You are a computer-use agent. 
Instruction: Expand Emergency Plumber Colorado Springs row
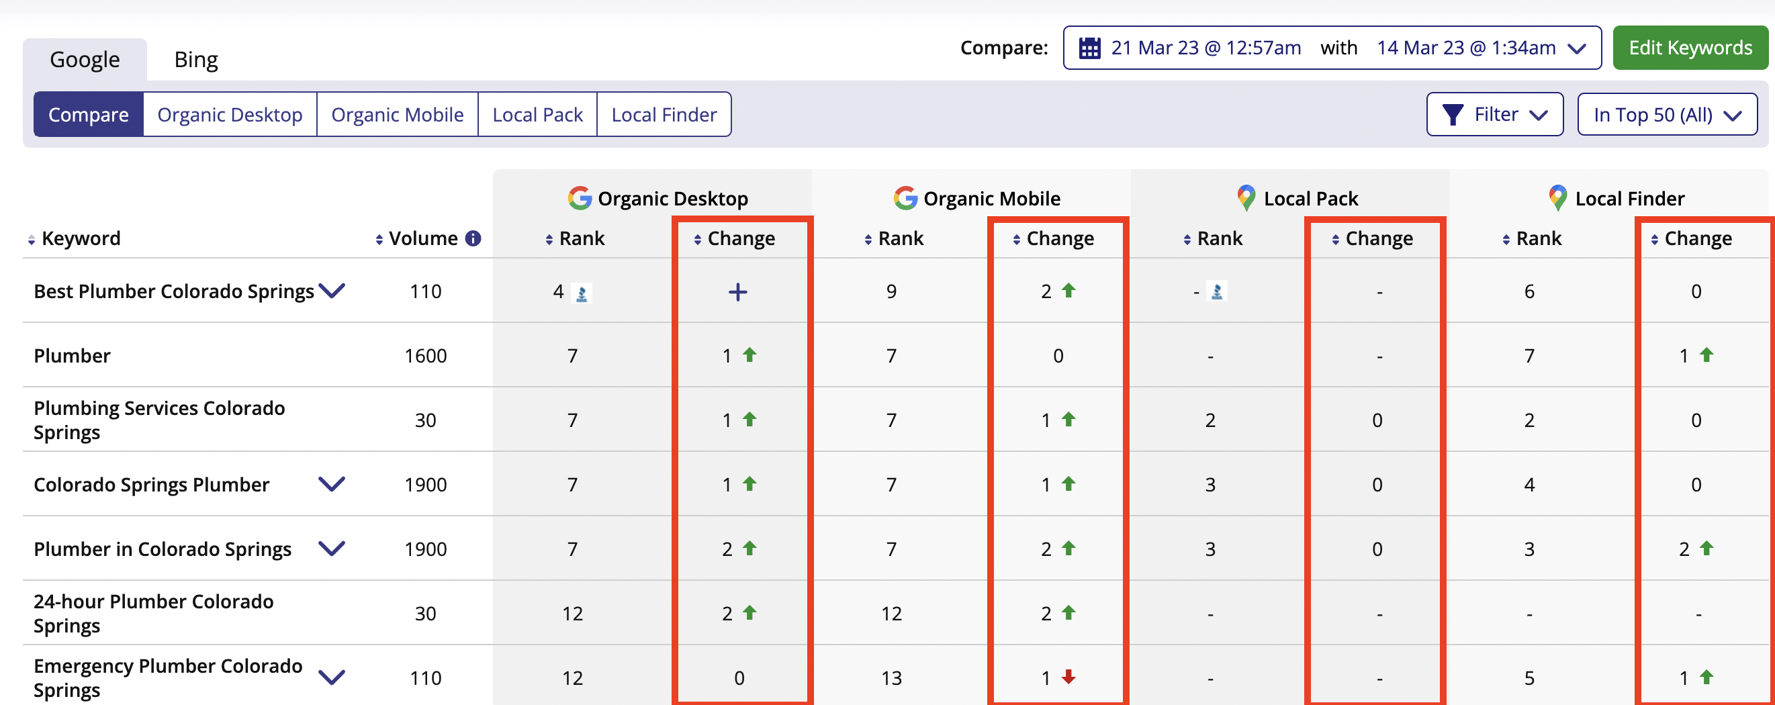332,677
